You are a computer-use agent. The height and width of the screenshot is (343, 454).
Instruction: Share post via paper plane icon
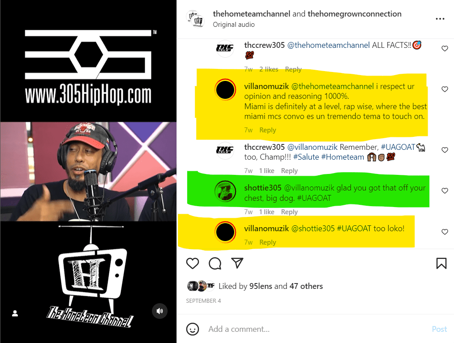(237, 263)
